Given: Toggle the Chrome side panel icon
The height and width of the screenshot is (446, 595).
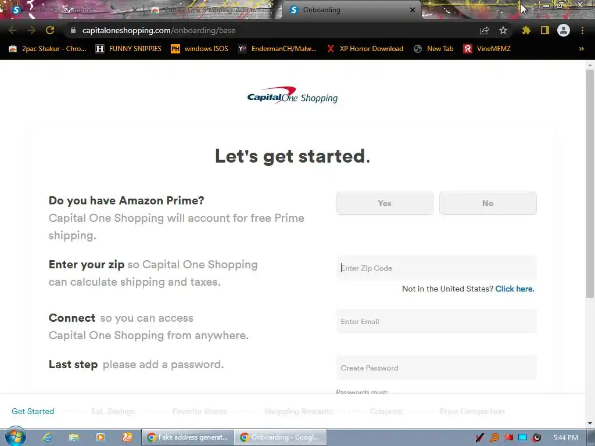Looking at the screenshot, I should point(545,30).
